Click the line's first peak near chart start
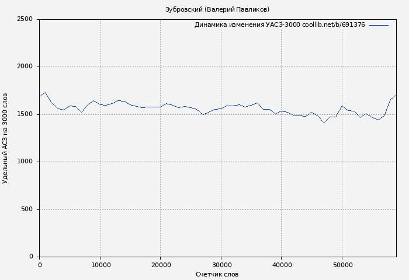Screen dimensions: 409x280 pyautogui.click(x=46, y=92)
